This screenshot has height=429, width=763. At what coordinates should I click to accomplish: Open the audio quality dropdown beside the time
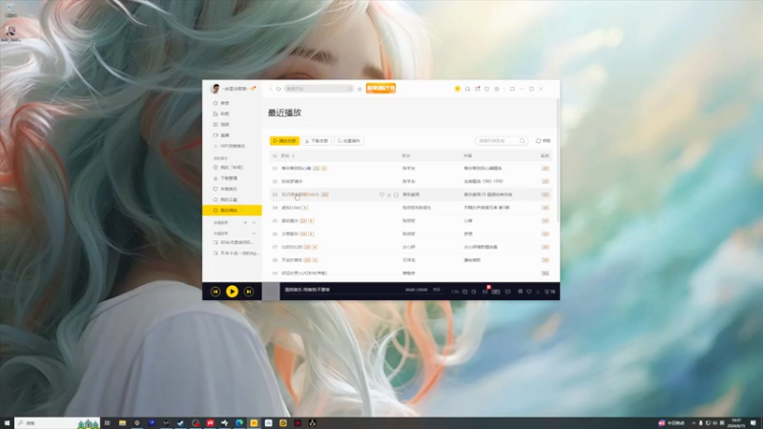437,290
